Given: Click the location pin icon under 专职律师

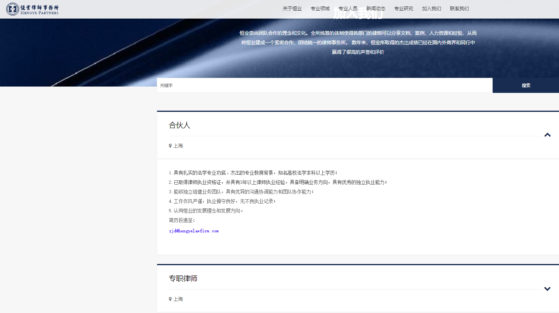Looking at the screenshot, I should (171, 299).
